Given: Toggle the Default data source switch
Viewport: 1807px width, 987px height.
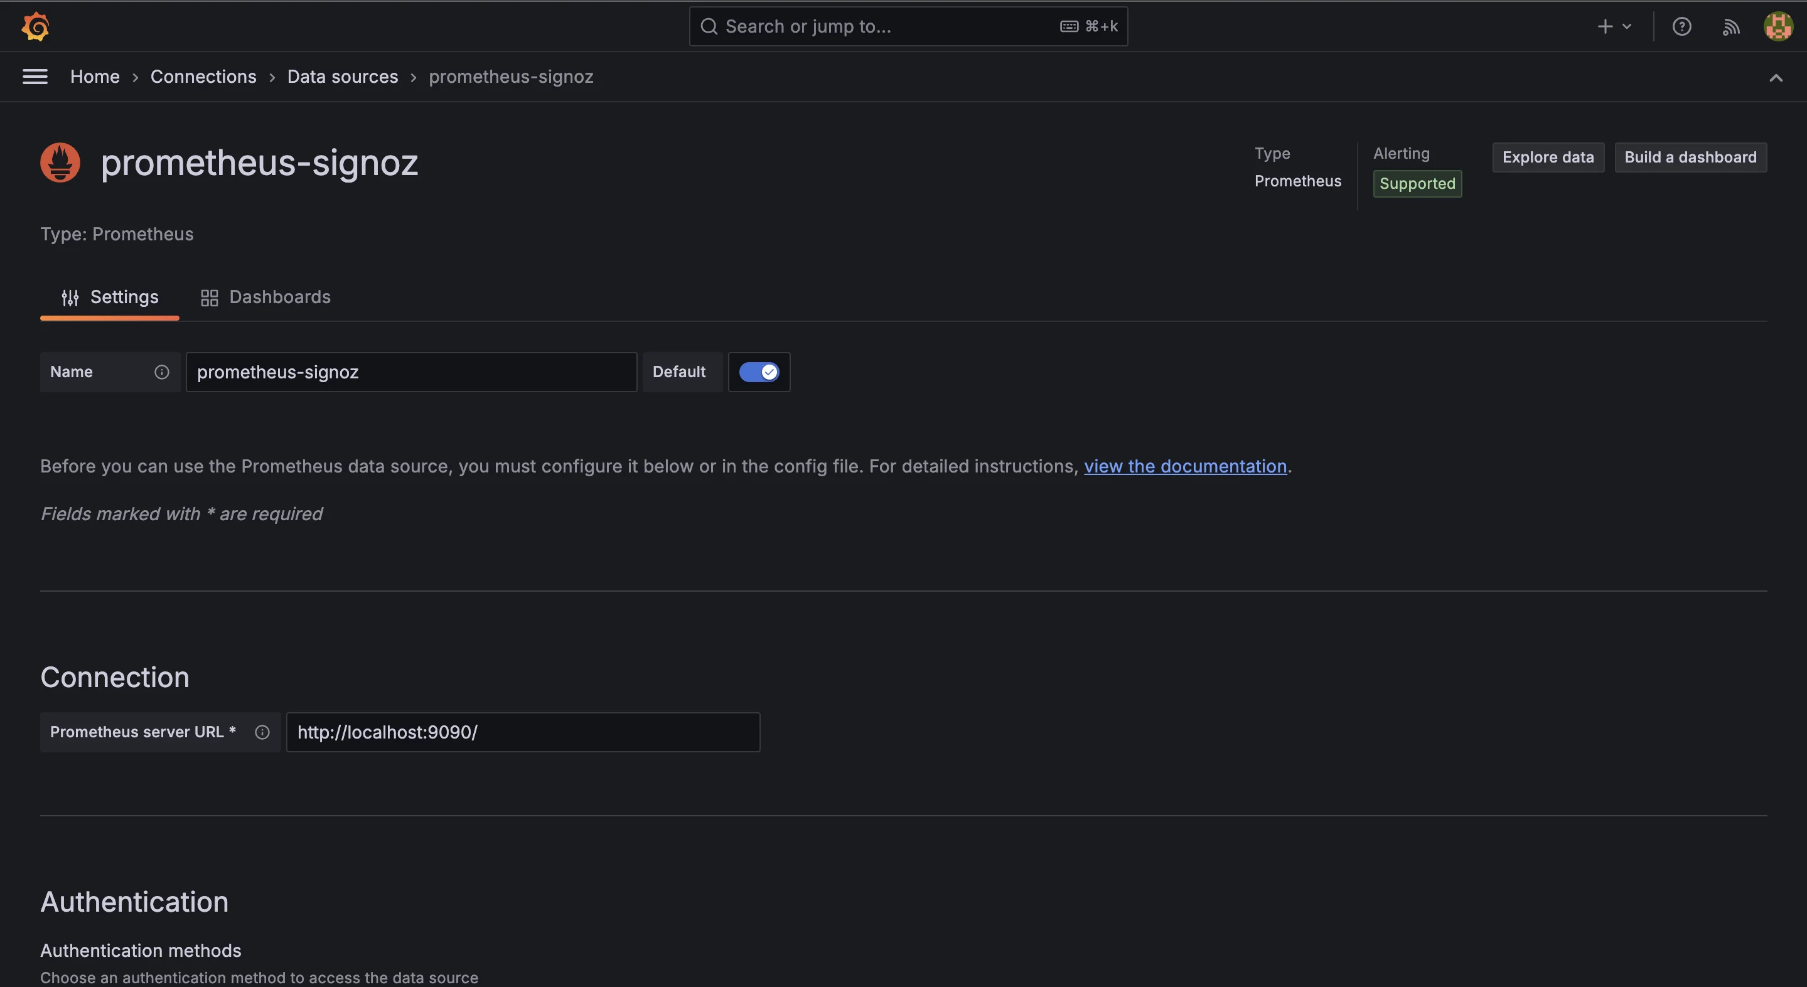Looking at the screenshot, I should (x=759, y=372).
